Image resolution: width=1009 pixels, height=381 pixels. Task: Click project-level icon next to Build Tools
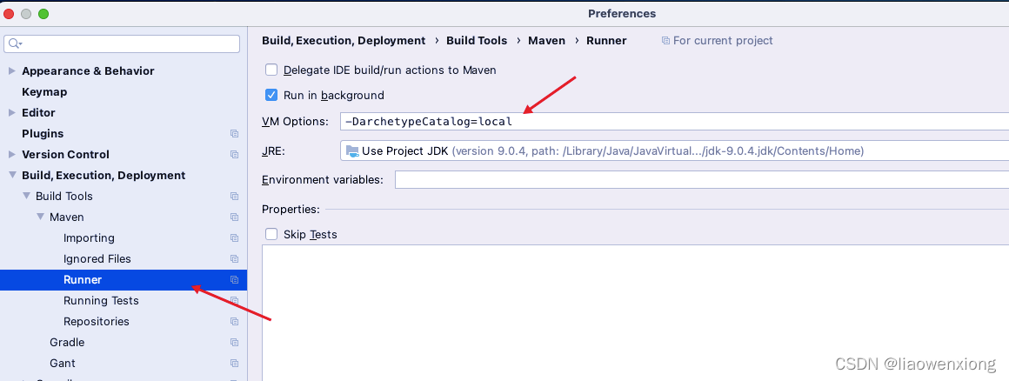[234, 197]
